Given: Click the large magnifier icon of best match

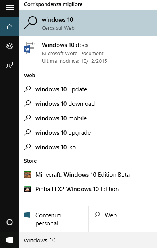Looking at the screenshot, I should coord(31,23).
